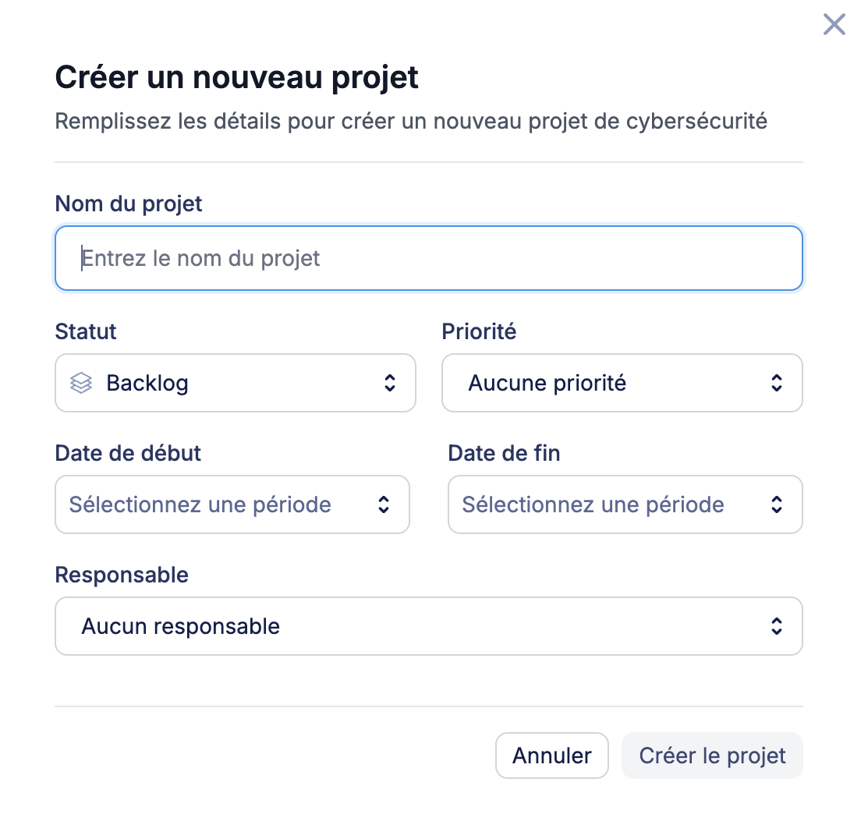Click the up-down chevron in Statut field
The width and height of the screenshot is (861, 814).
(x=390, y=383)
